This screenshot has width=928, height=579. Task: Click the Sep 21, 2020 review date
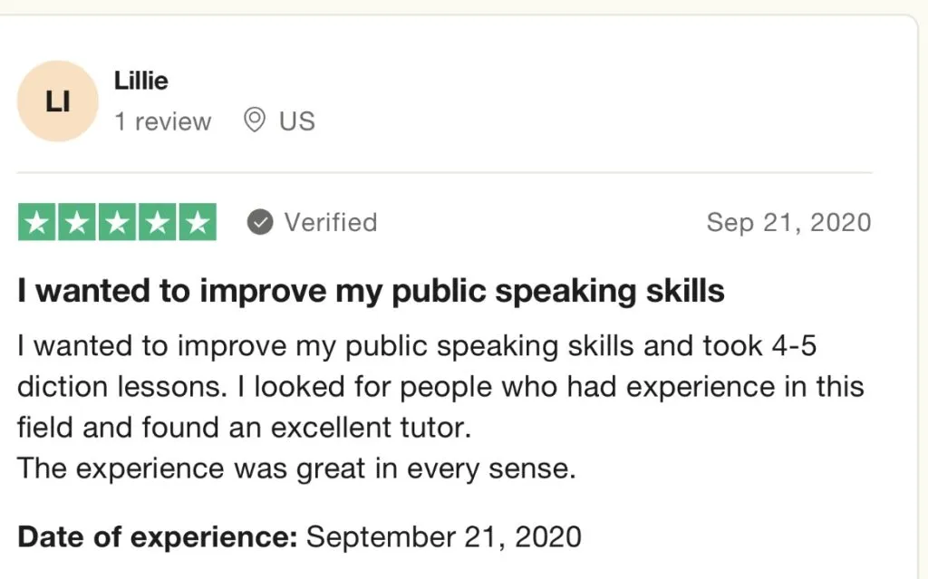(x=788, y=222)
